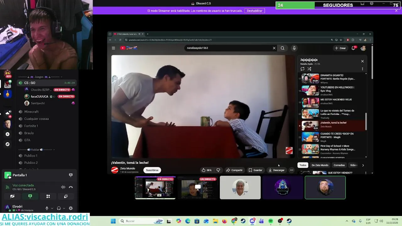
Task: Expand headphone output options arrow
Action: (64, 208)
